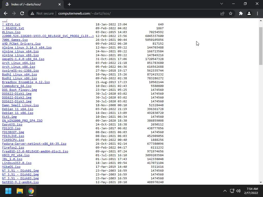The image size is (263, 197).
Task: Download Firefox2.iso
Action: coord(13,148)
